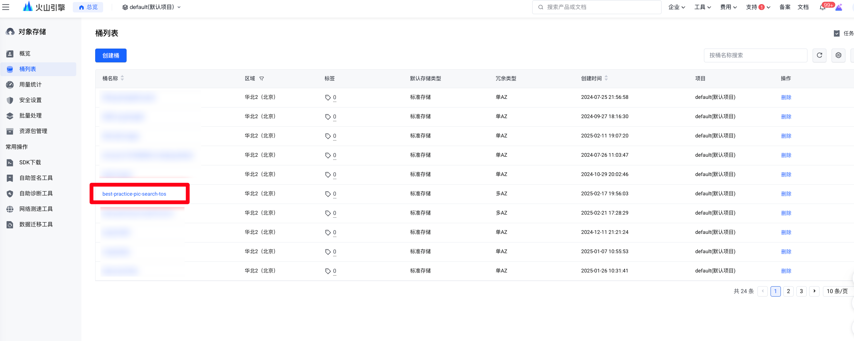Expand default project selector dropdown

tap(151, 7)
